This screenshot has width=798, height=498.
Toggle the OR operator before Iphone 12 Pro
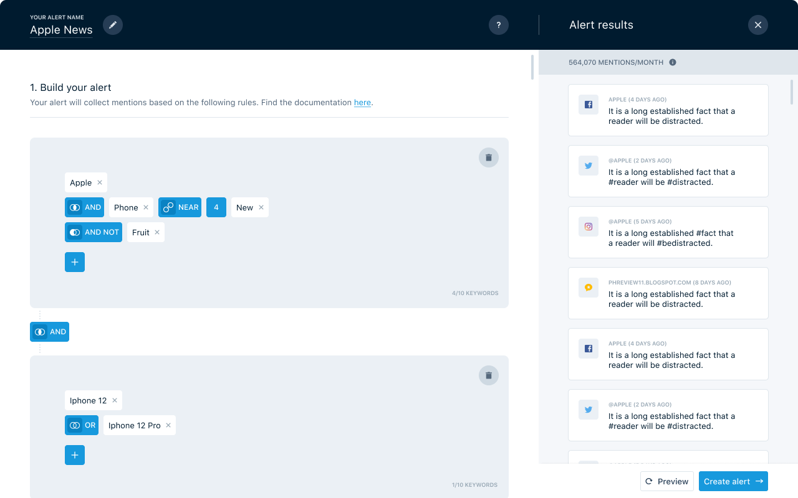coord(82,425)
